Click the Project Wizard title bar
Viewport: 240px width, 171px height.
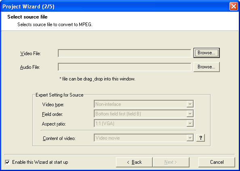pos(115,6)
